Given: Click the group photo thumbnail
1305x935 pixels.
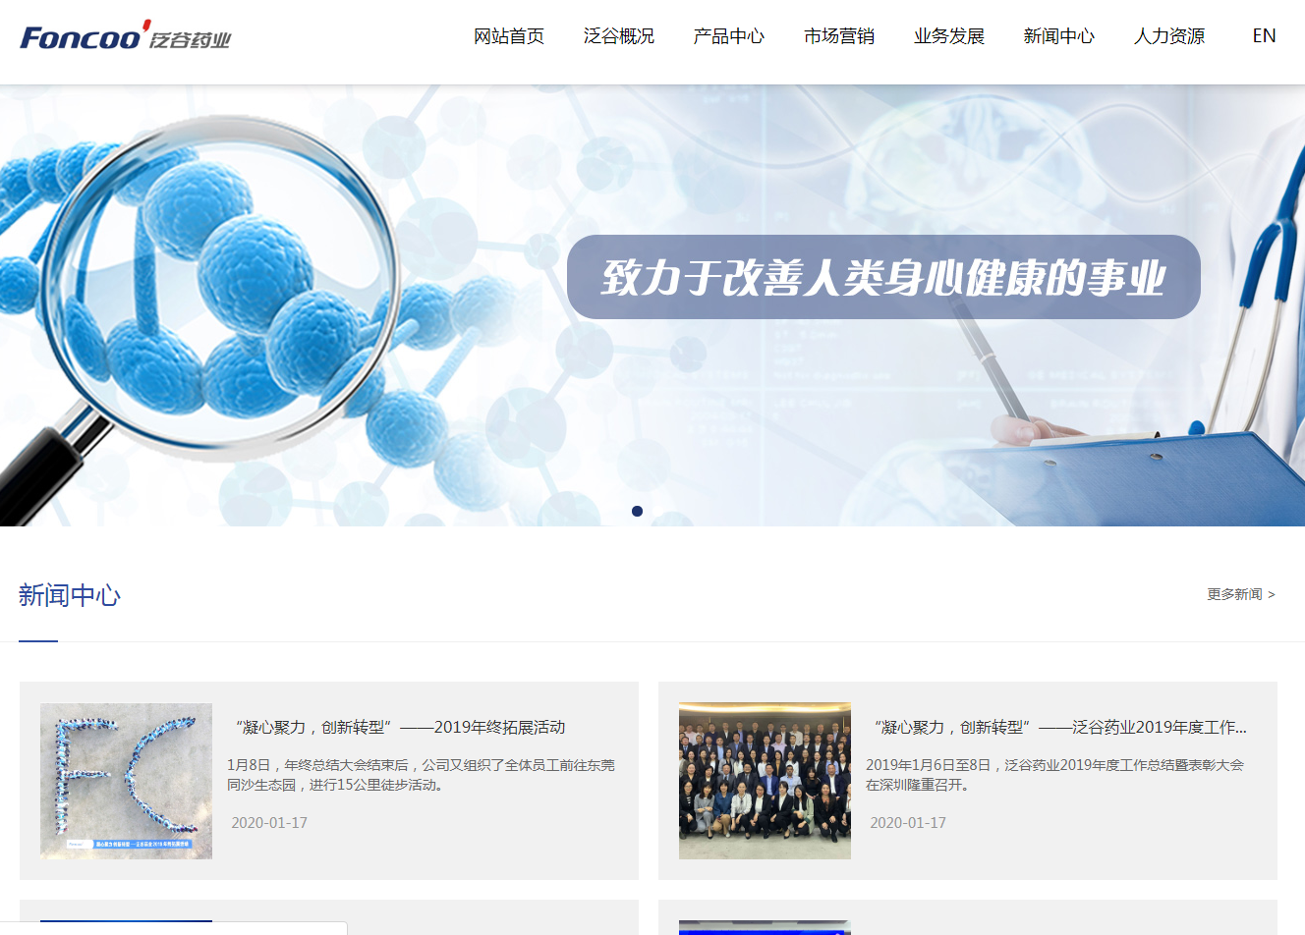Looking at the screenshot, I should [x=765, y=781].
